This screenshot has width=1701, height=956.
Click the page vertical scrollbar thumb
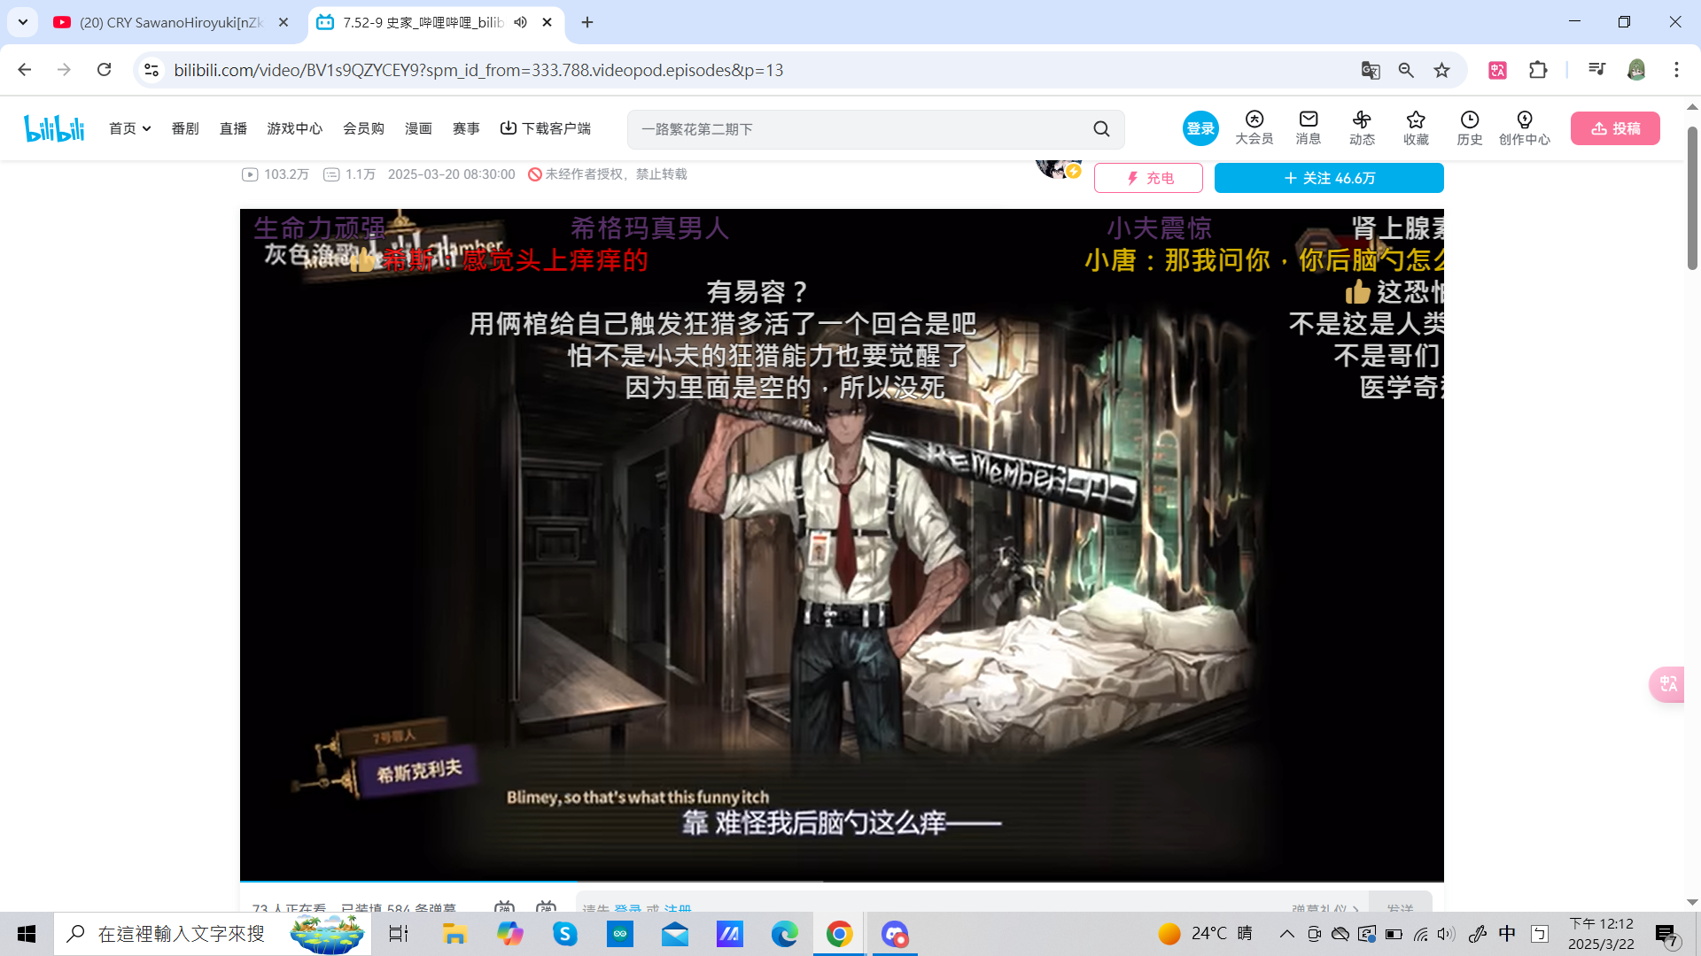click(1692, 199)
